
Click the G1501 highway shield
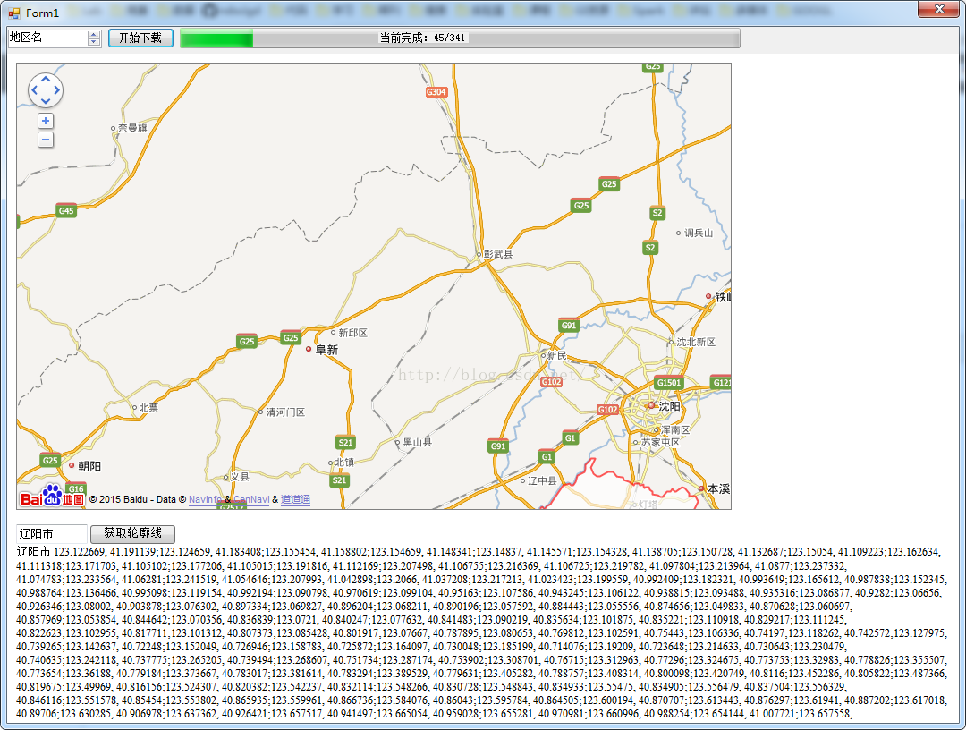click(x=669, y=383)
